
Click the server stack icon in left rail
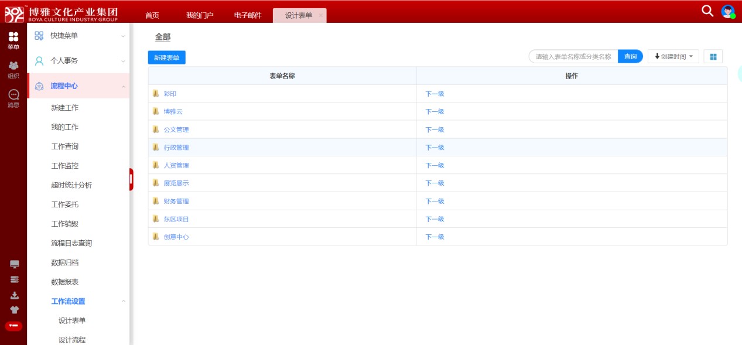(x=15, y=280)
